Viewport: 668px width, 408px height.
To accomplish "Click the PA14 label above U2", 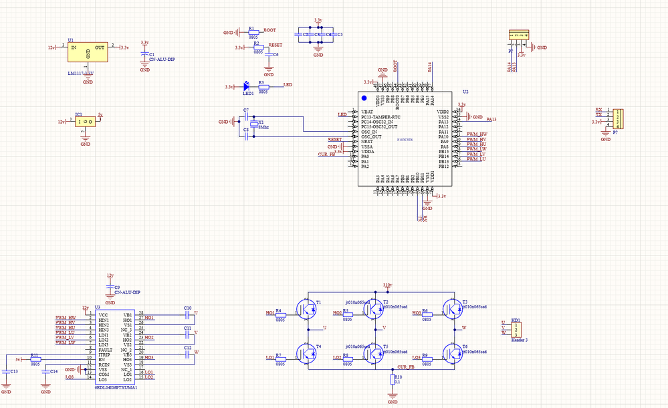I will click(x=430, y=66).
